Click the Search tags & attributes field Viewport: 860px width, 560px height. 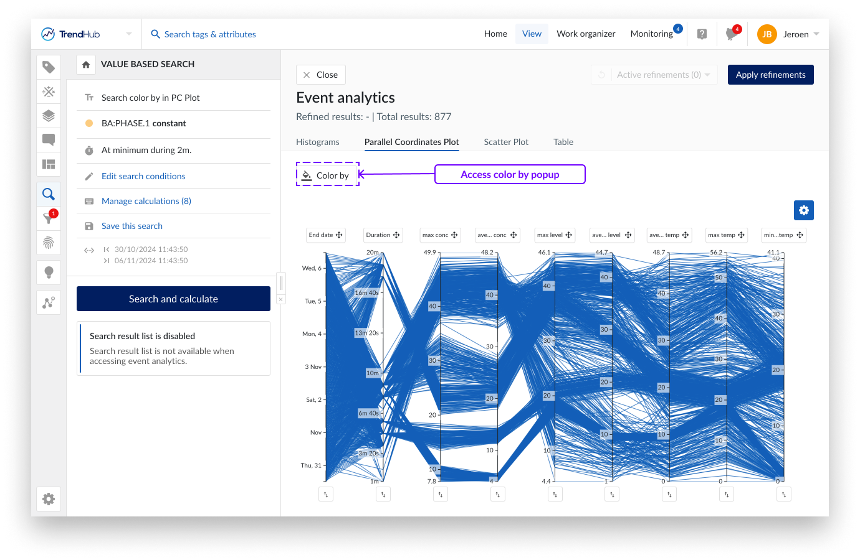pos(210,34)
